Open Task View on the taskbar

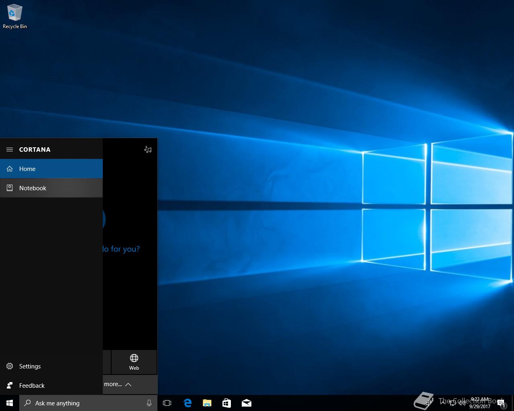[167, 403]
